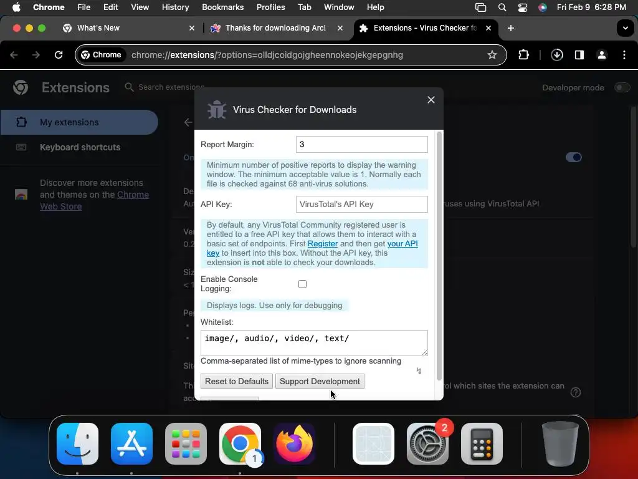Enable Console Logging checkbox
Viewport: 638px width, 479px height.
(302, 284)
